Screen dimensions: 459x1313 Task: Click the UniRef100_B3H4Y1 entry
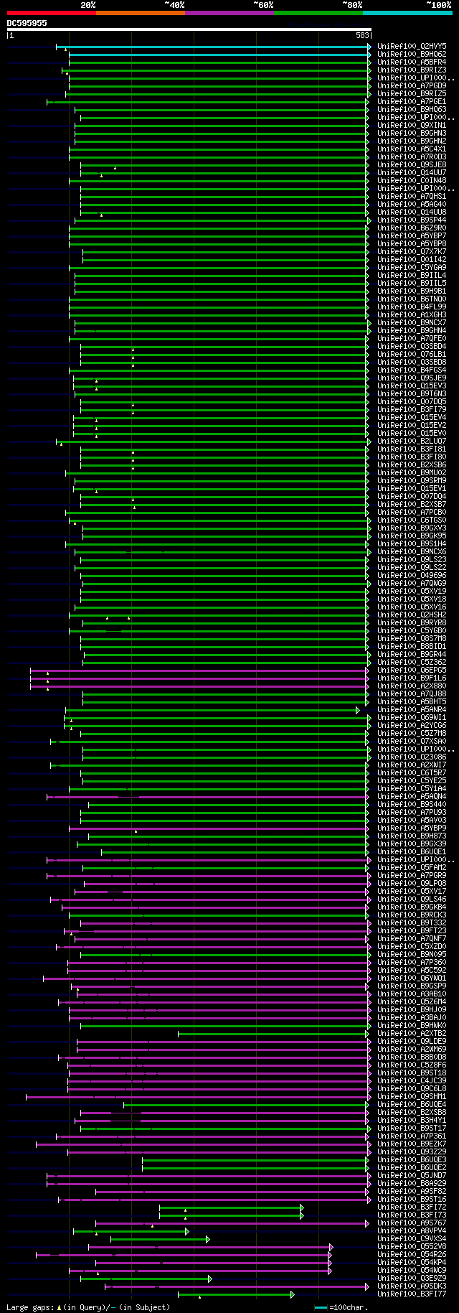[412, 1121]
